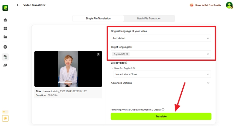Open the Home page from sidebar
Viewport: 235px width, 126px height.
pos(5,20)
